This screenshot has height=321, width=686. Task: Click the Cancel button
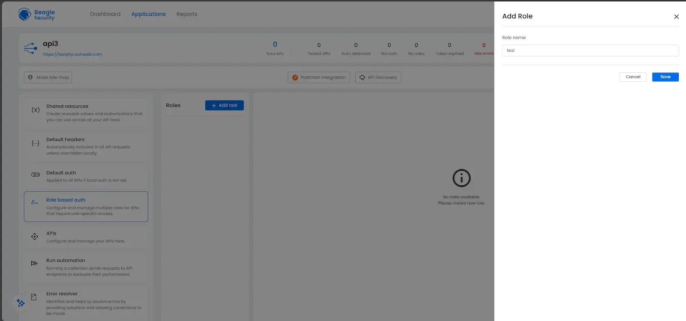633,77
